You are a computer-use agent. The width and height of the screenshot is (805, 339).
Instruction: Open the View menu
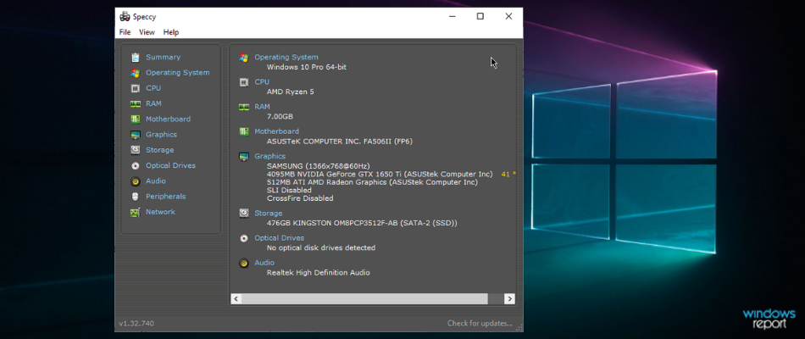(x=147, y=32)
